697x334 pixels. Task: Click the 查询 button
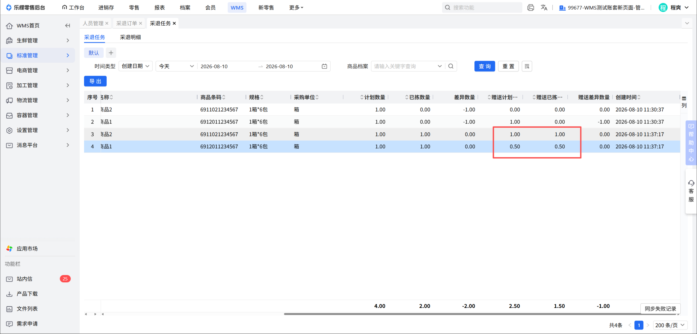[485, 66]
